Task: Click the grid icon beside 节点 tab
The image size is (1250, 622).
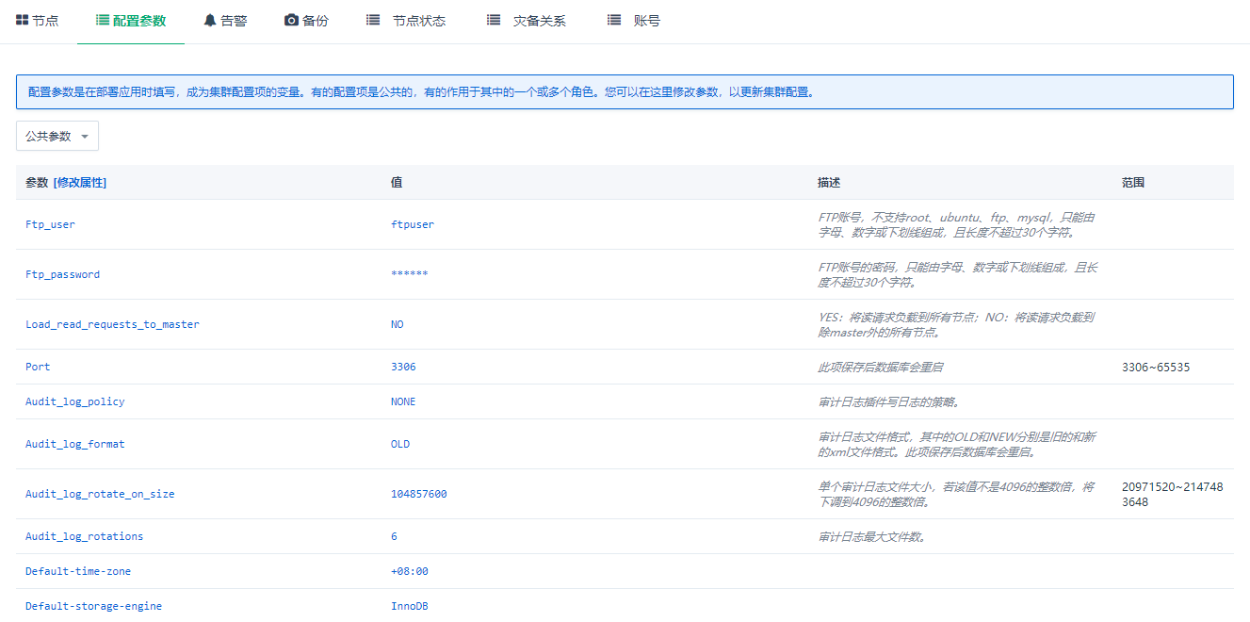Action: pos(22,20)
